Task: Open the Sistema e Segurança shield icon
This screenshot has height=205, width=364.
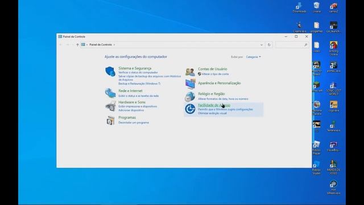Action: coord(110,72)
